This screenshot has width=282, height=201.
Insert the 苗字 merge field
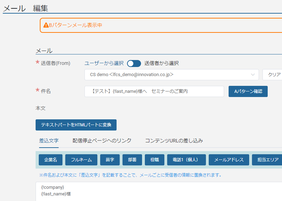pyautogui.click(x=109, y=160)
